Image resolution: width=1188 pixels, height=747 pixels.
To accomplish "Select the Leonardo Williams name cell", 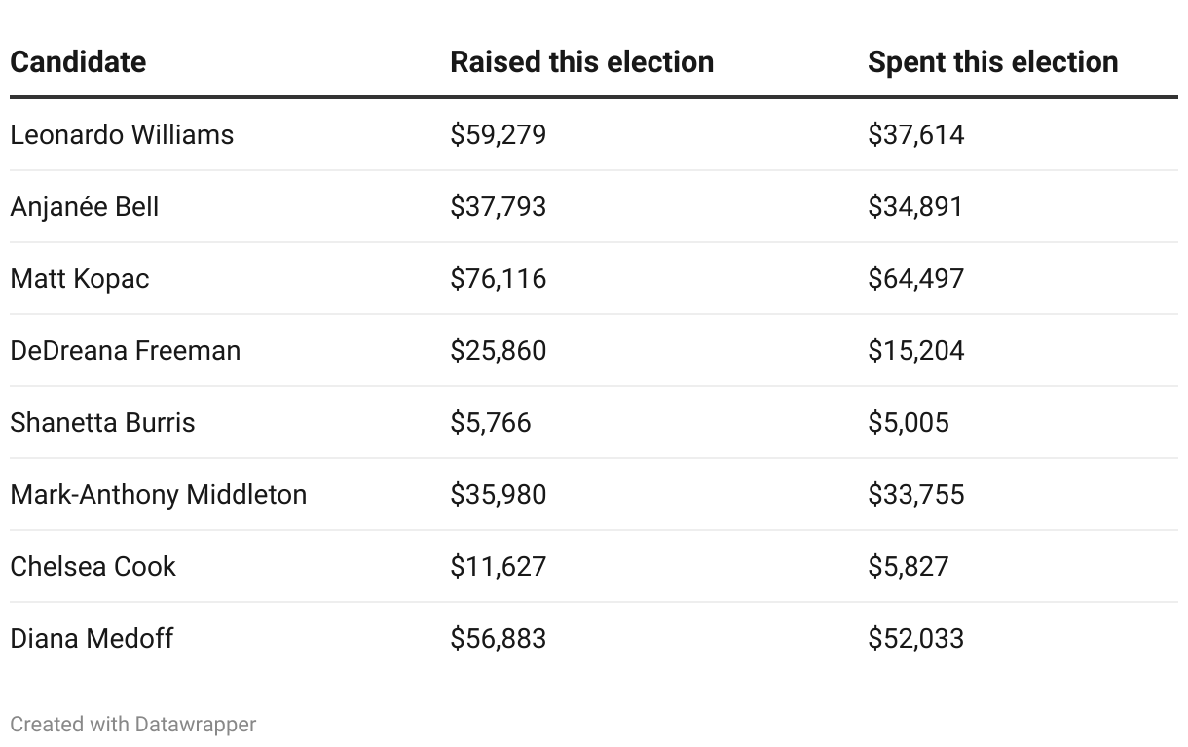I will pos(122,134).
